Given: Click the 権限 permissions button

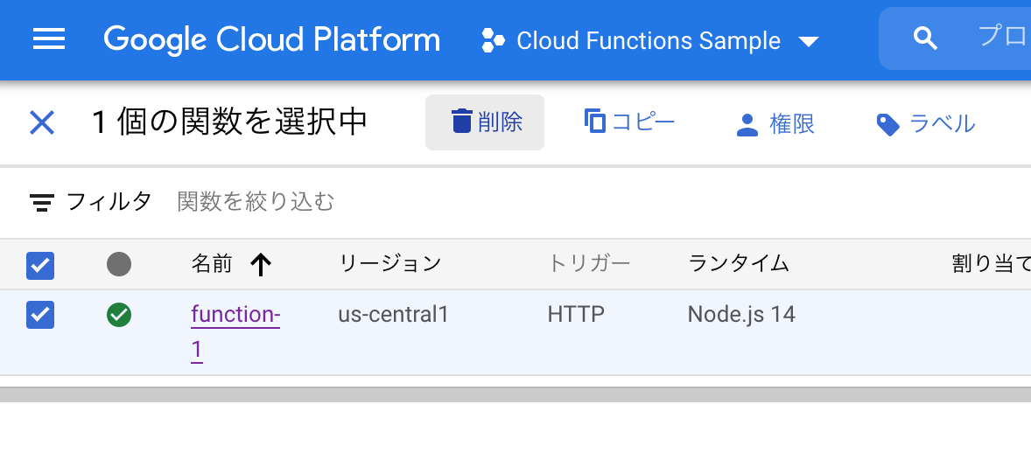Looking at the screenshot, I should click(x=775, y=123).
